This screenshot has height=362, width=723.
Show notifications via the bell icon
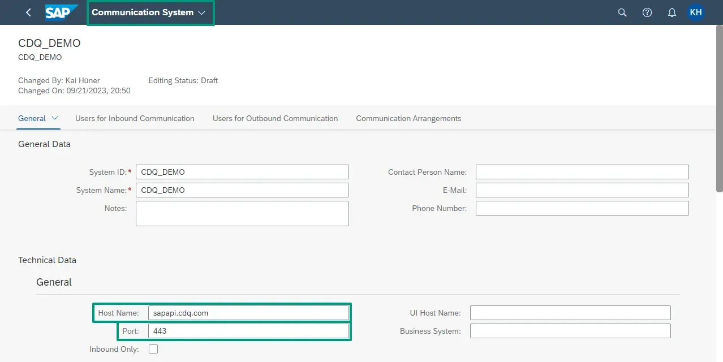tap(672, 12)
